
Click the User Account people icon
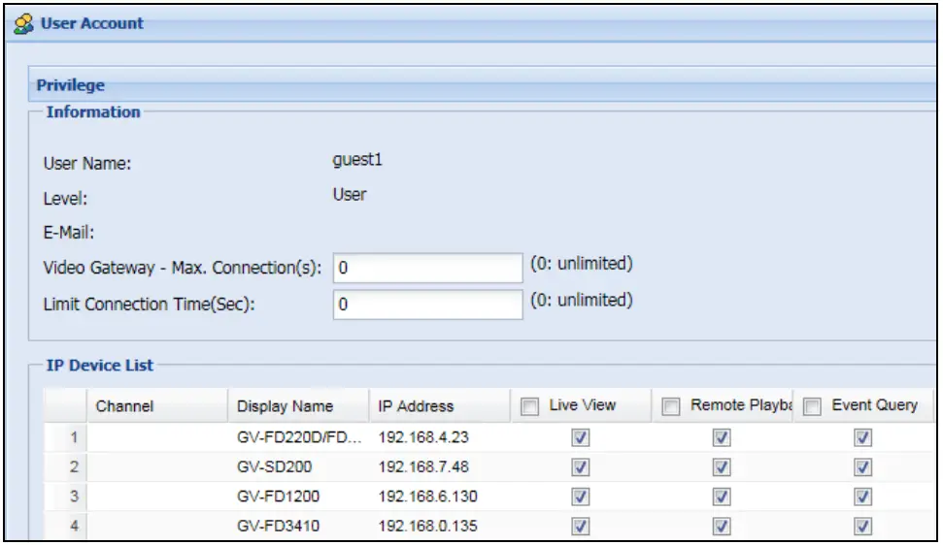coord(23,24)
